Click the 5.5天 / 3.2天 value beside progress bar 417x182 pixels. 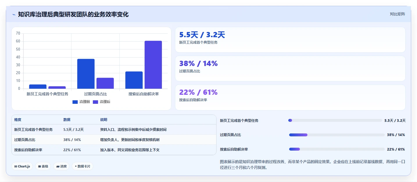click(395, 120)
